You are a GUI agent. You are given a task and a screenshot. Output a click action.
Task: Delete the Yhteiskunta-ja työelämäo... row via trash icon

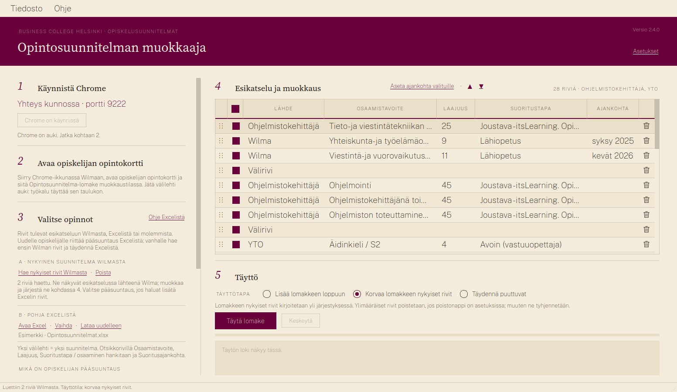coord(646,141)
